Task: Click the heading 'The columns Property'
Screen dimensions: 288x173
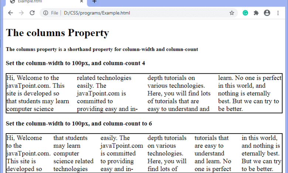Action: pos(58,33)
